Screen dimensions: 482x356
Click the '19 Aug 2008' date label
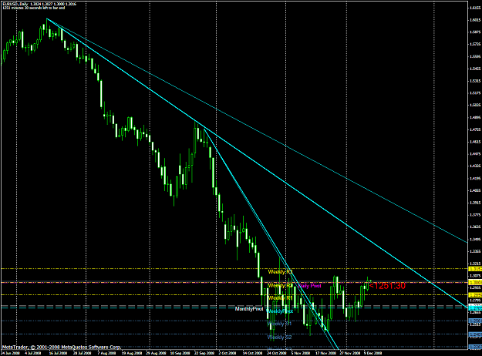[131, 353]
